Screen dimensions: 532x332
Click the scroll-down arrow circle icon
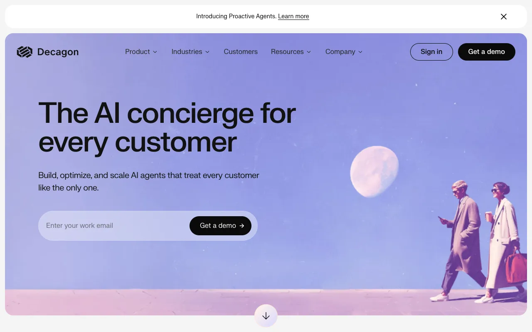[x=266, y=316]
